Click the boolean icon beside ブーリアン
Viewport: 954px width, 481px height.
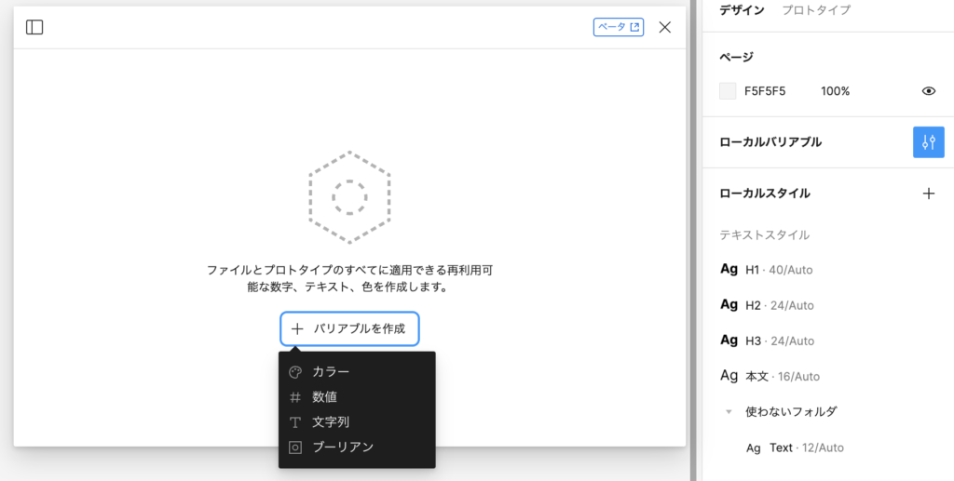pos(295,448)
